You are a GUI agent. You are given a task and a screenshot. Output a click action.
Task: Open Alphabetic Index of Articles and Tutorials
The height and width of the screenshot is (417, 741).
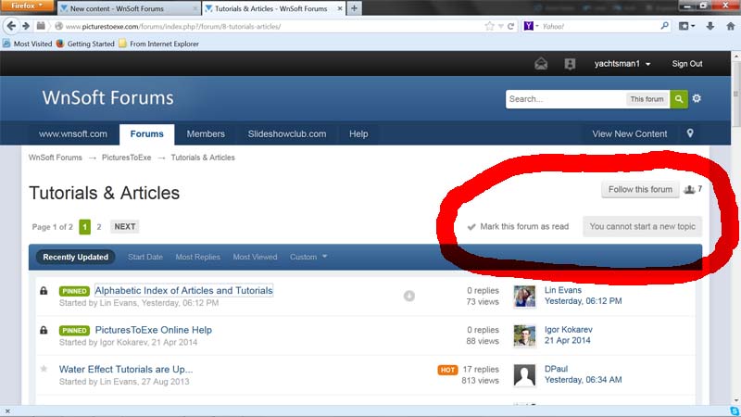183,291
